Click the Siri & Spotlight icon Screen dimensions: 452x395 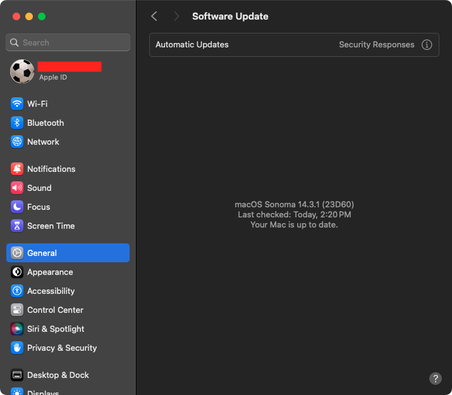[x=17, y=329]
